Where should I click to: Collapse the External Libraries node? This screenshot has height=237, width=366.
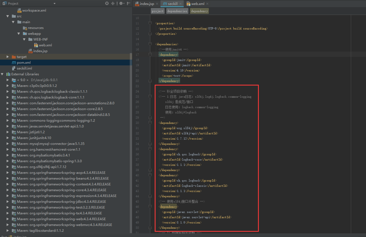[3, 74]
